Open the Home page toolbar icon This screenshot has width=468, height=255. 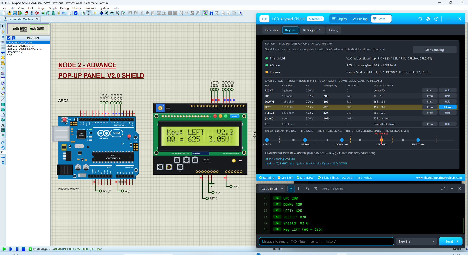26,13
